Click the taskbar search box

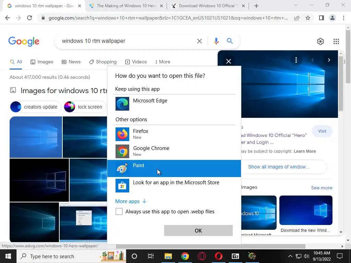[x=71, y=256]
